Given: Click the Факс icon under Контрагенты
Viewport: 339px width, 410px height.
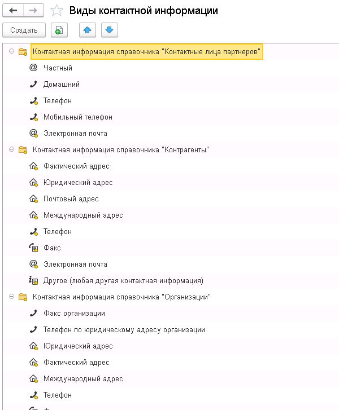Looking at the screenshot, I should click(33, 248).
